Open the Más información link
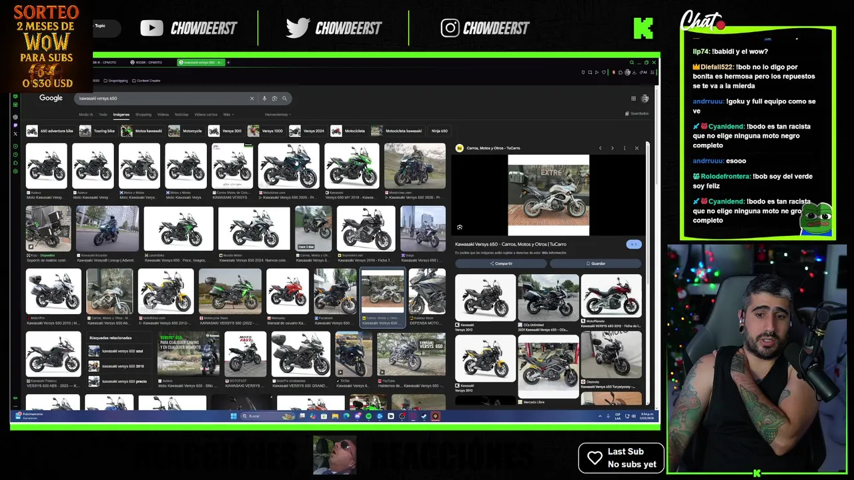Screen dimensions: 854x480 coord(554,253)
